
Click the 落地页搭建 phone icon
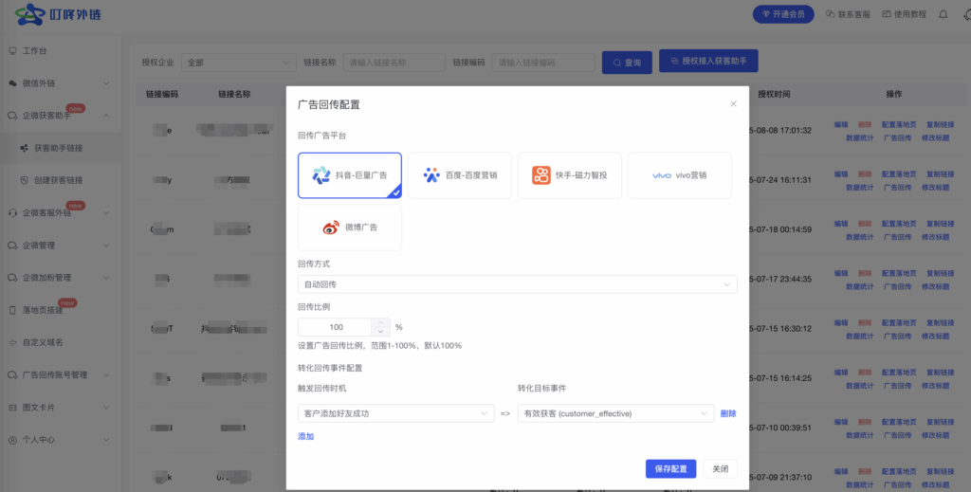point(12,310)
